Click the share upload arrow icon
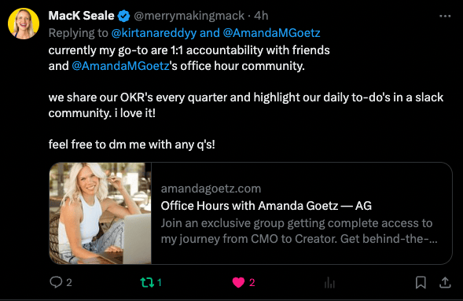This screenshot has width=463, height=301. (445, 282)
